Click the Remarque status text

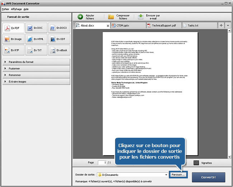pyautogui.click(x=114, y=181)
